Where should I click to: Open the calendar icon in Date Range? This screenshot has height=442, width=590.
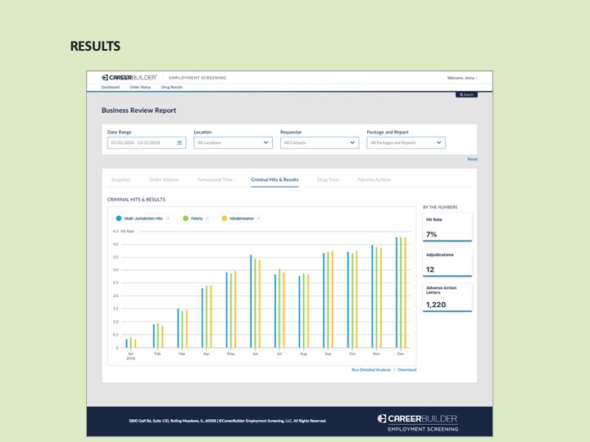click(x=179, y=142)
